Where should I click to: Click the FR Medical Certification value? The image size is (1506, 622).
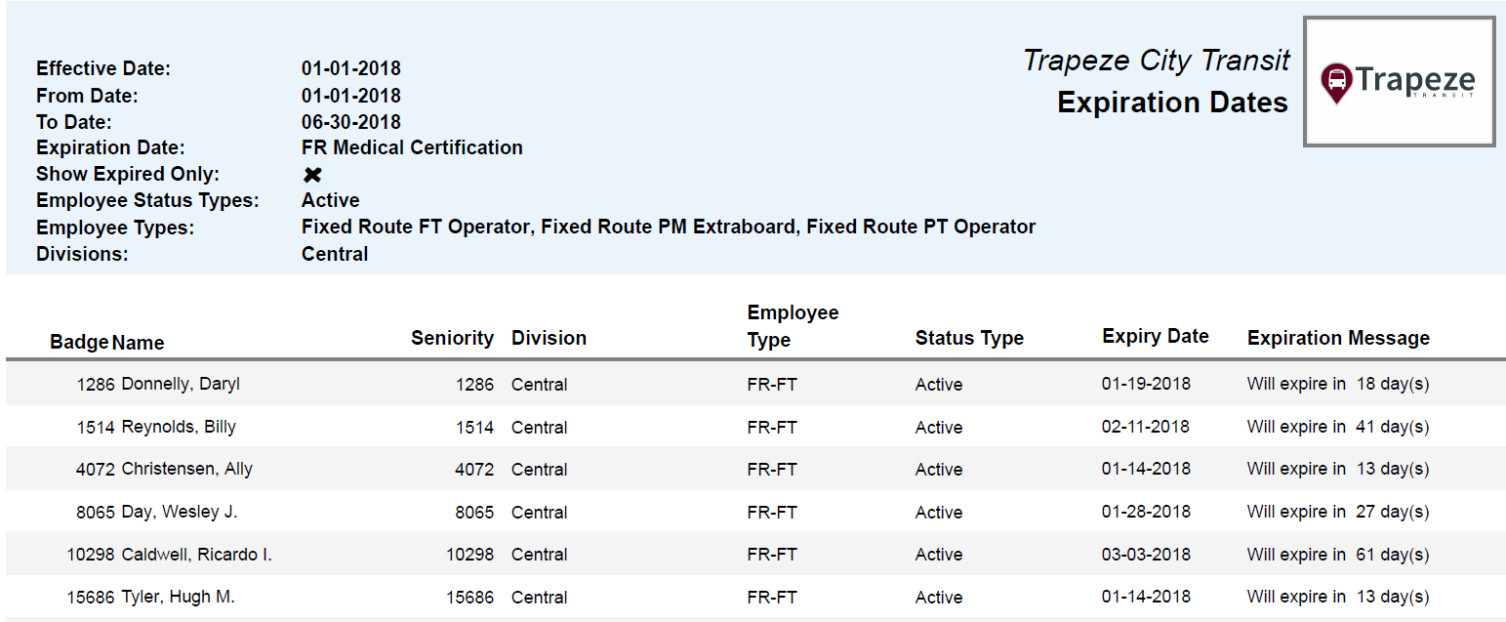coord(412,147)
